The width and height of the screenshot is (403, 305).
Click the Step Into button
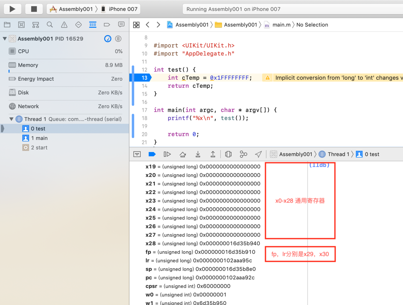198,154
